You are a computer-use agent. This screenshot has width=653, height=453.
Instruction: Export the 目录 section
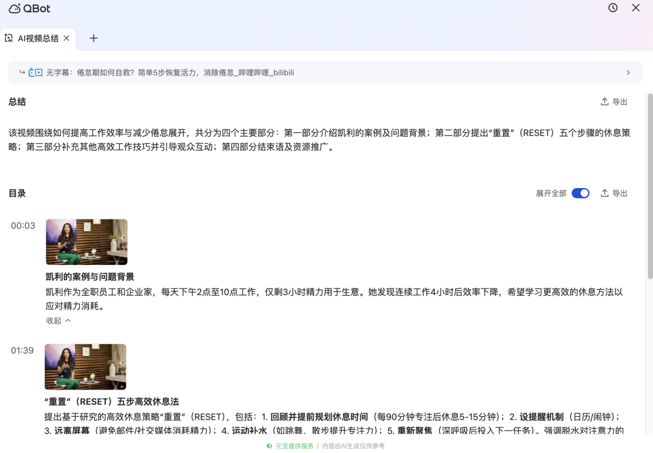coord(614,194)
